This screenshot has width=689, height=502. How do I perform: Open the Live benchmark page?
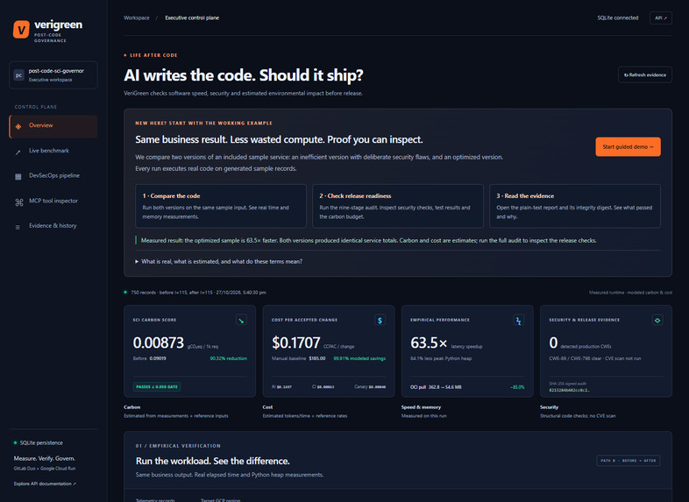(53, 151)
